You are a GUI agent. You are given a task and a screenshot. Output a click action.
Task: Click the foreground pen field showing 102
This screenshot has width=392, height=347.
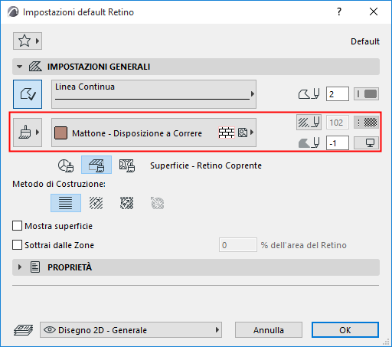point(338,123)
